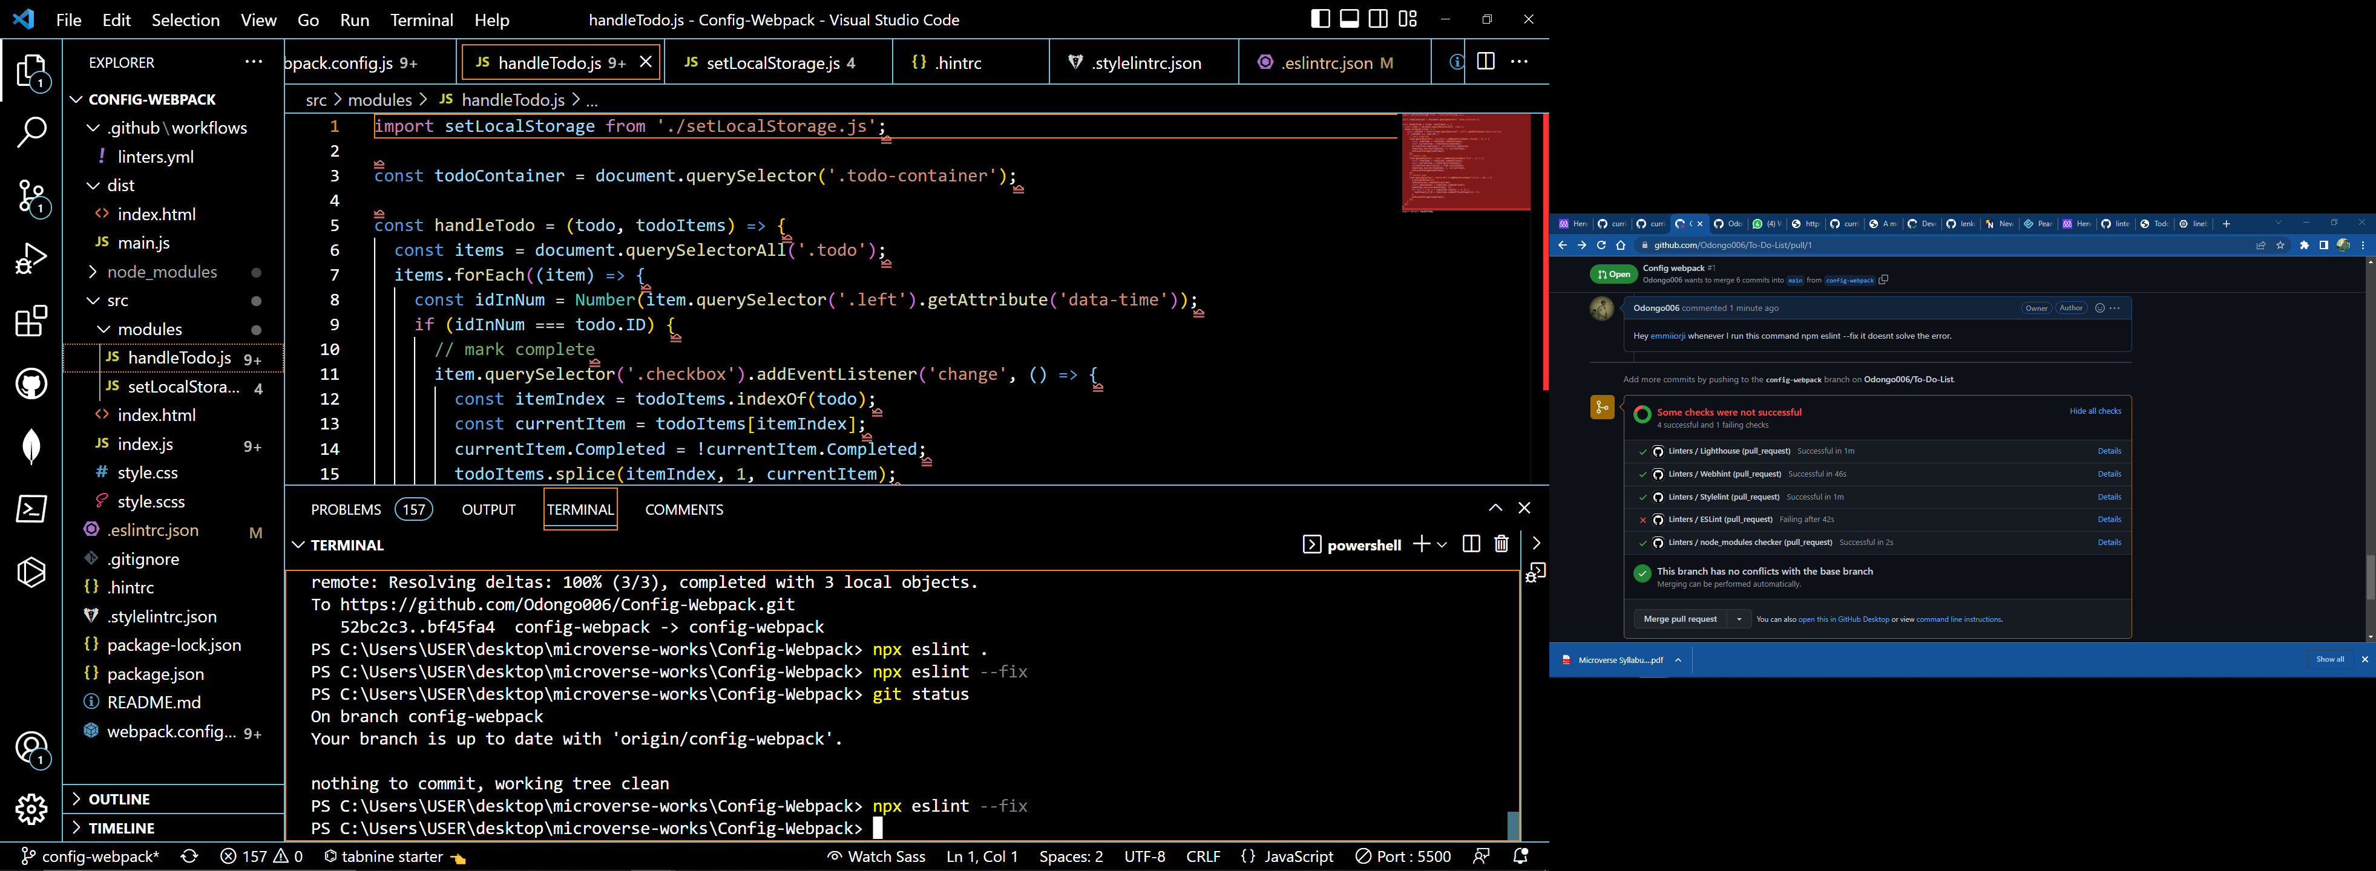This screenshot has height=871, width=2376.
Task: Switch to the OUTPUT panel tab
Action: tap(489, 510)
